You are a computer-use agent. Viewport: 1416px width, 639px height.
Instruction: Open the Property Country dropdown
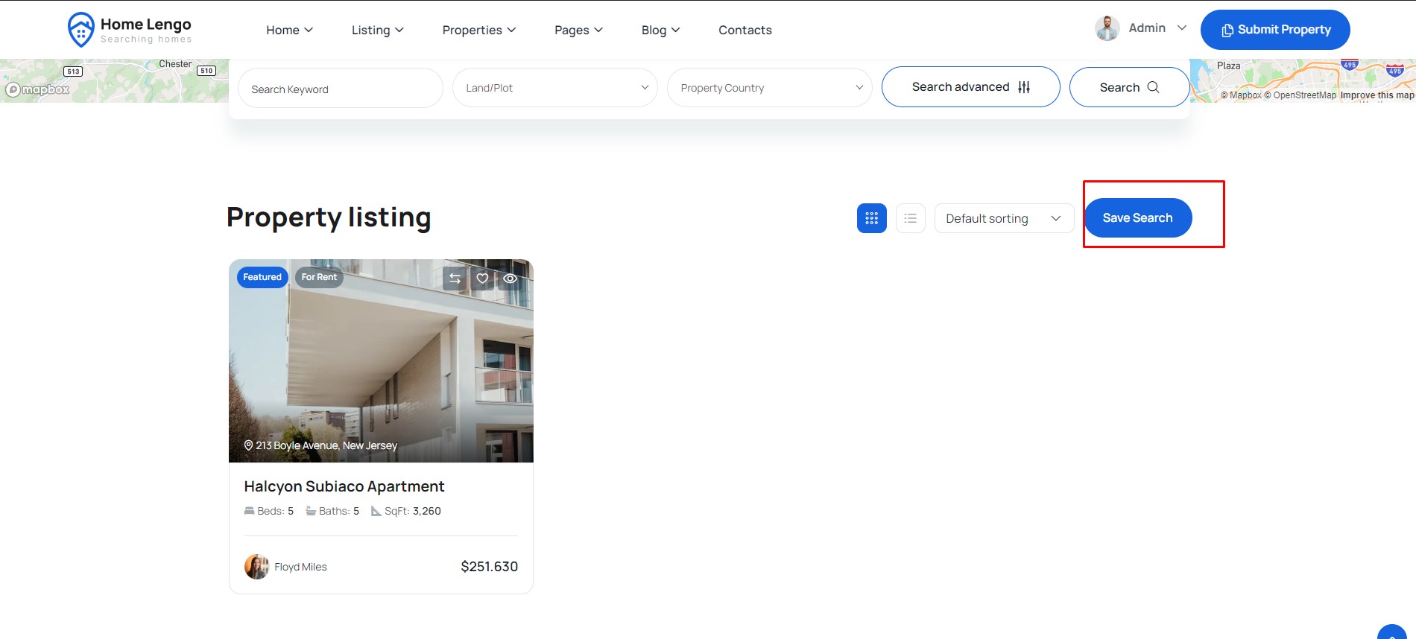(x=770, y=88)
